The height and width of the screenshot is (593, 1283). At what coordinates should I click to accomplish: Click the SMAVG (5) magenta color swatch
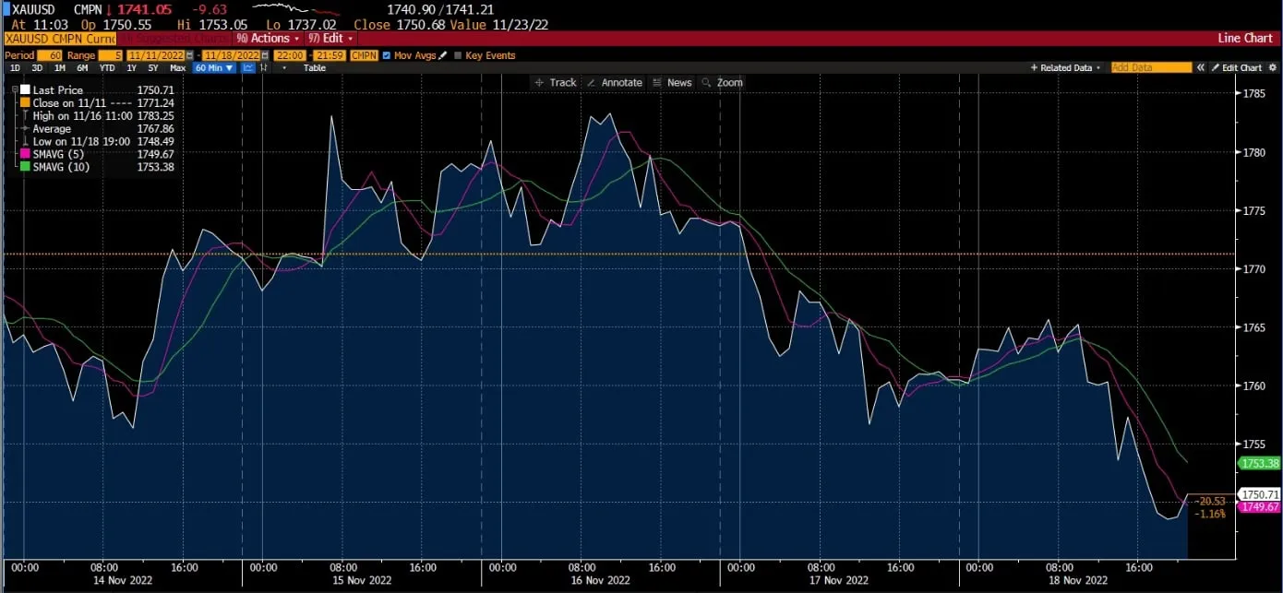click(x=25, y=153)
